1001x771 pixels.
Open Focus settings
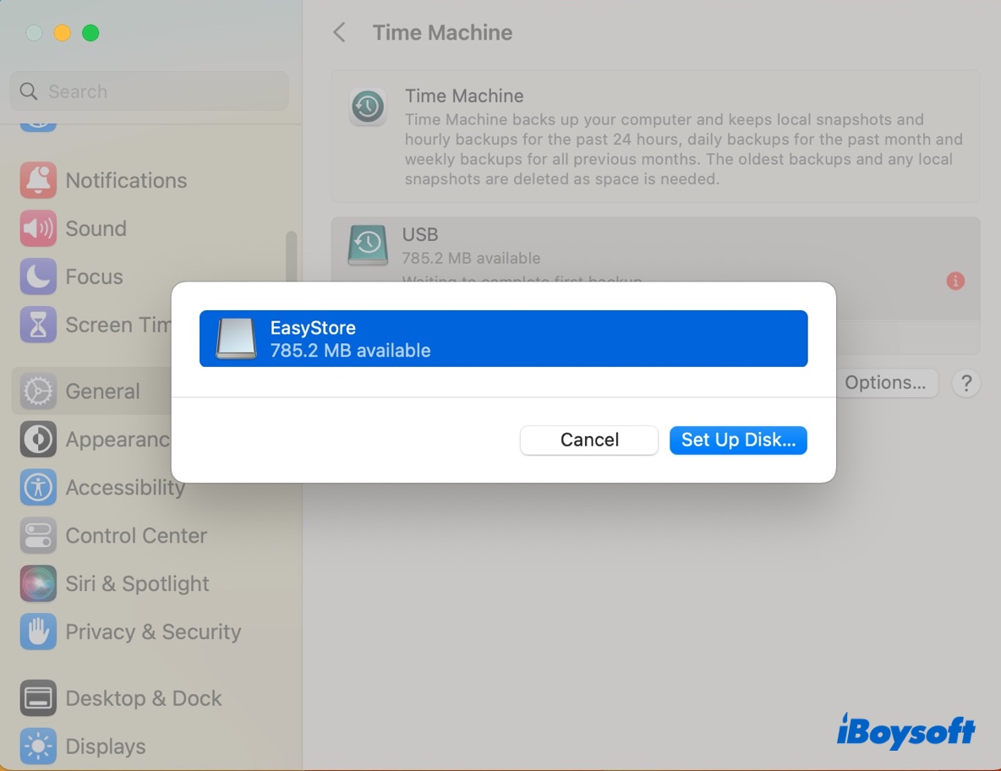pyautogui.click(x=94, y=276)
